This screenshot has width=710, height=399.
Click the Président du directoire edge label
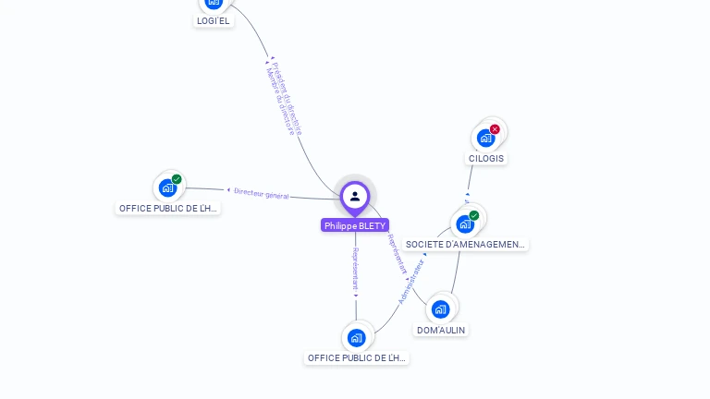click(288, 98)
